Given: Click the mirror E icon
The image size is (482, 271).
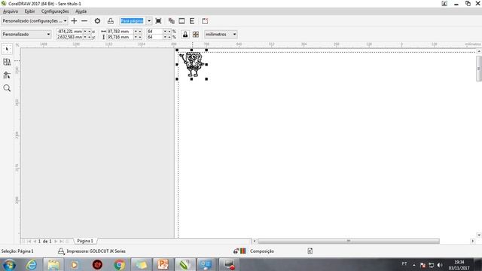Looking at the screenshot, I should (192, 21).
